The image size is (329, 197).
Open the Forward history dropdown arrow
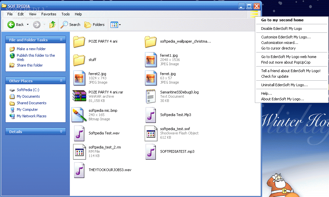pyautogui.click(x=44, y=25)
